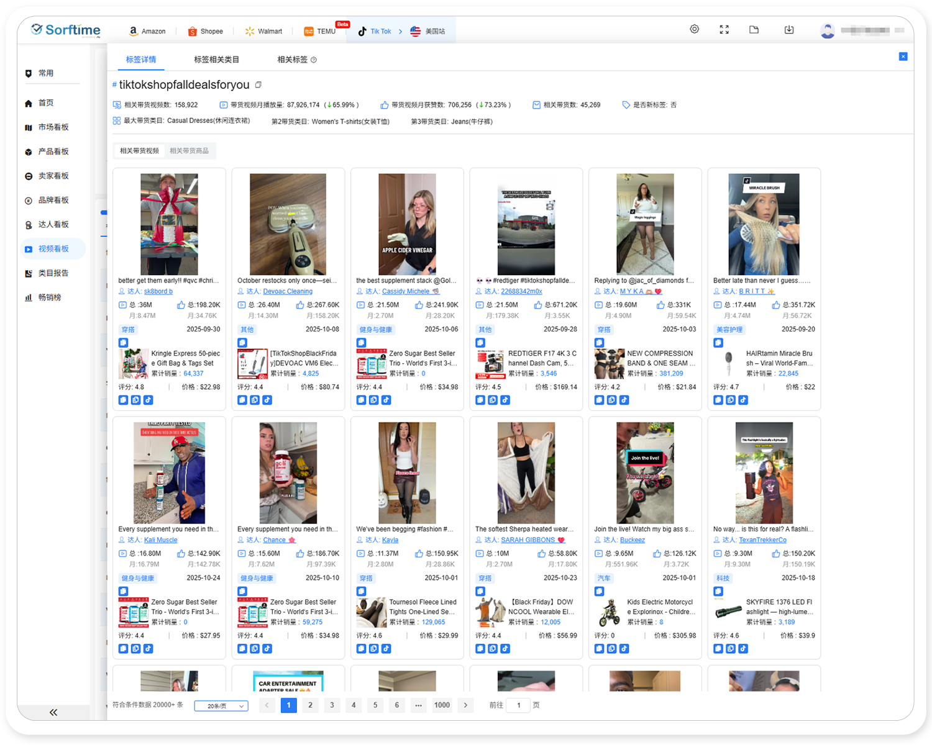
Task: Collapse the sidebar with the double-chevron control
Action: point(53,712)
